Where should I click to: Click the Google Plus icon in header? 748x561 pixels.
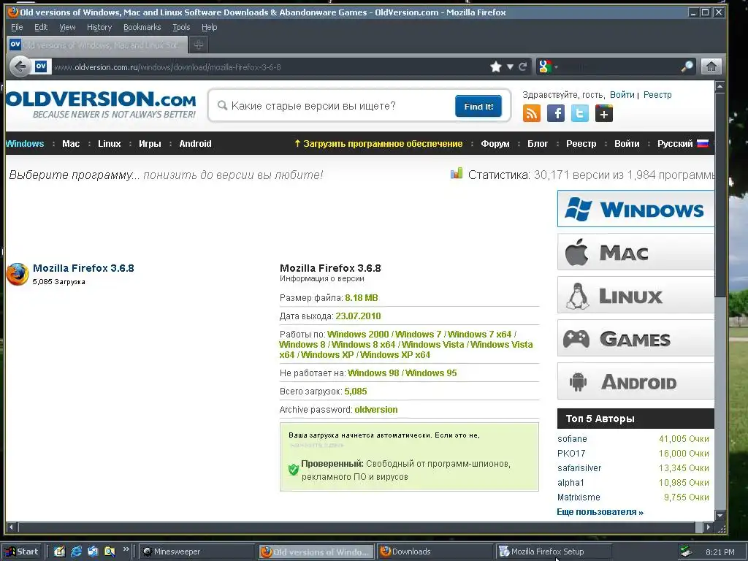tap(604, 113)
